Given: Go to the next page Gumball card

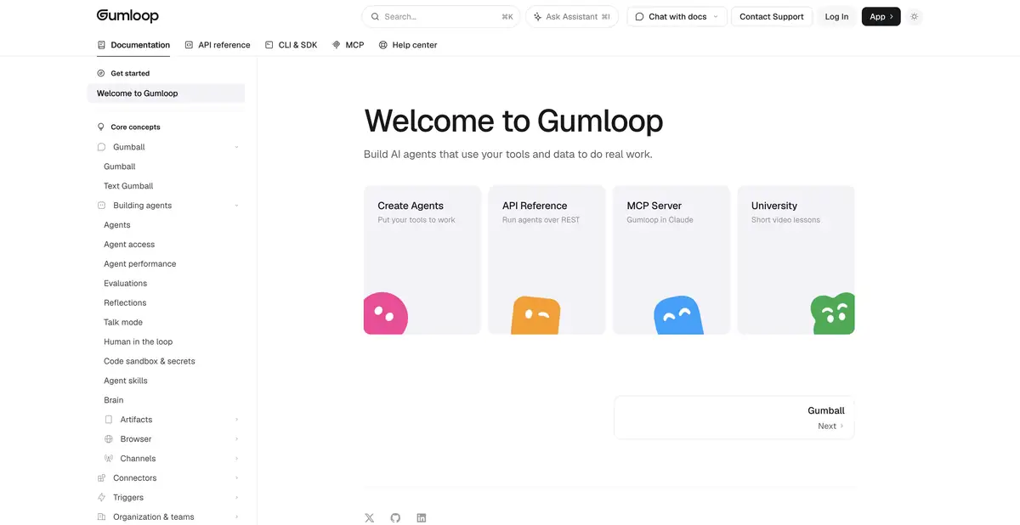Looking at the screenshot, I should pyautogui.click(x=734, y=417).
